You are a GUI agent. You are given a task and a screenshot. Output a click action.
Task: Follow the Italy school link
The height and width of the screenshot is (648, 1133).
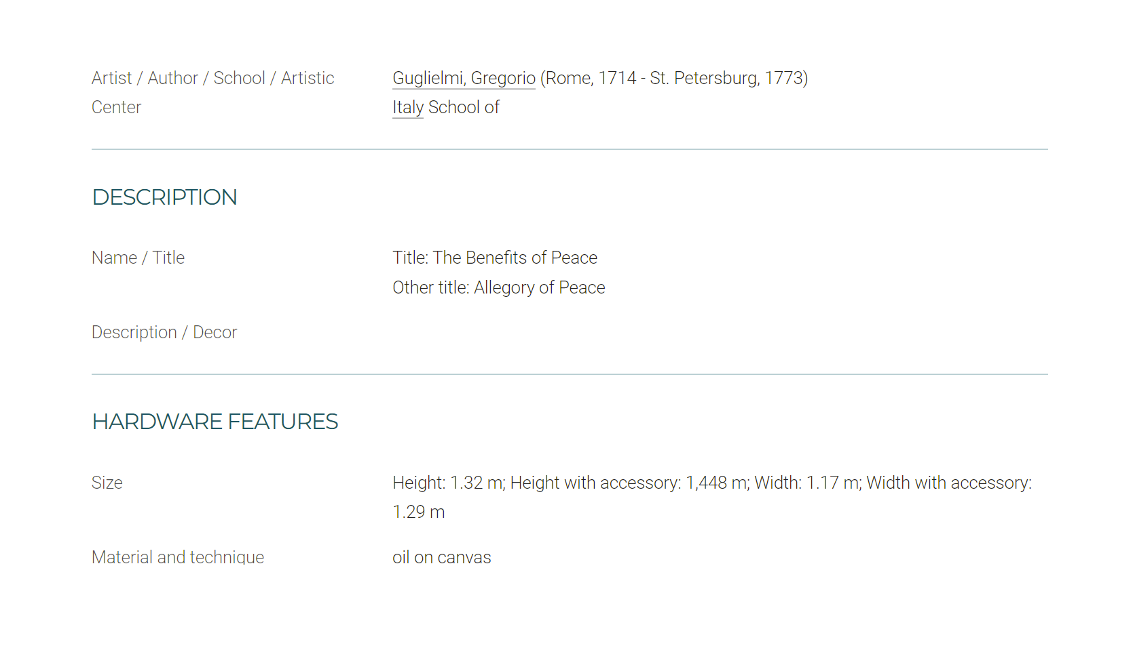click(408, 107)
